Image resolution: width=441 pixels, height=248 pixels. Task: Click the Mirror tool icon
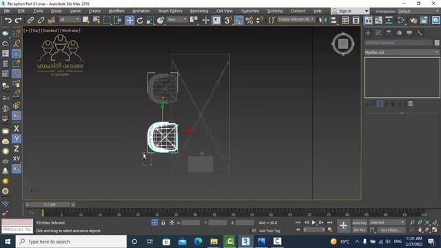pos(322,20)
